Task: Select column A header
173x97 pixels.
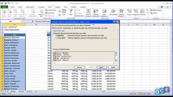Action: pos(15,25)
